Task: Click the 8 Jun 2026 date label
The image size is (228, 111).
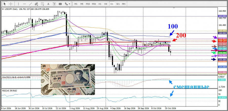Action: [6, 108]
